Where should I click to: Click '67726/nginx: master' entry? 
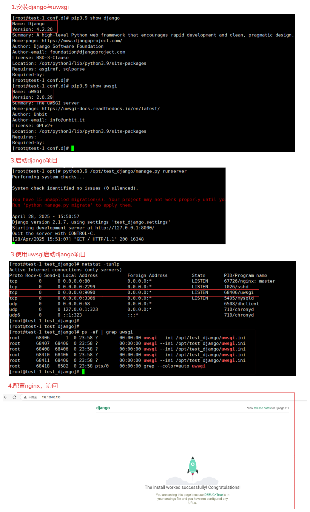click(x=249, y=281)
